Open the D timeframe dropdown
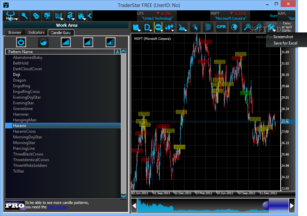This screenshot has width=307, height=216. click(x=147, y=27)
